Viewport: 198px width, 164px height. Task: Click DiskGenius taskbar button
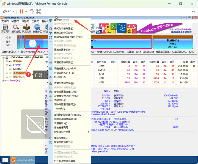(23, 160)
